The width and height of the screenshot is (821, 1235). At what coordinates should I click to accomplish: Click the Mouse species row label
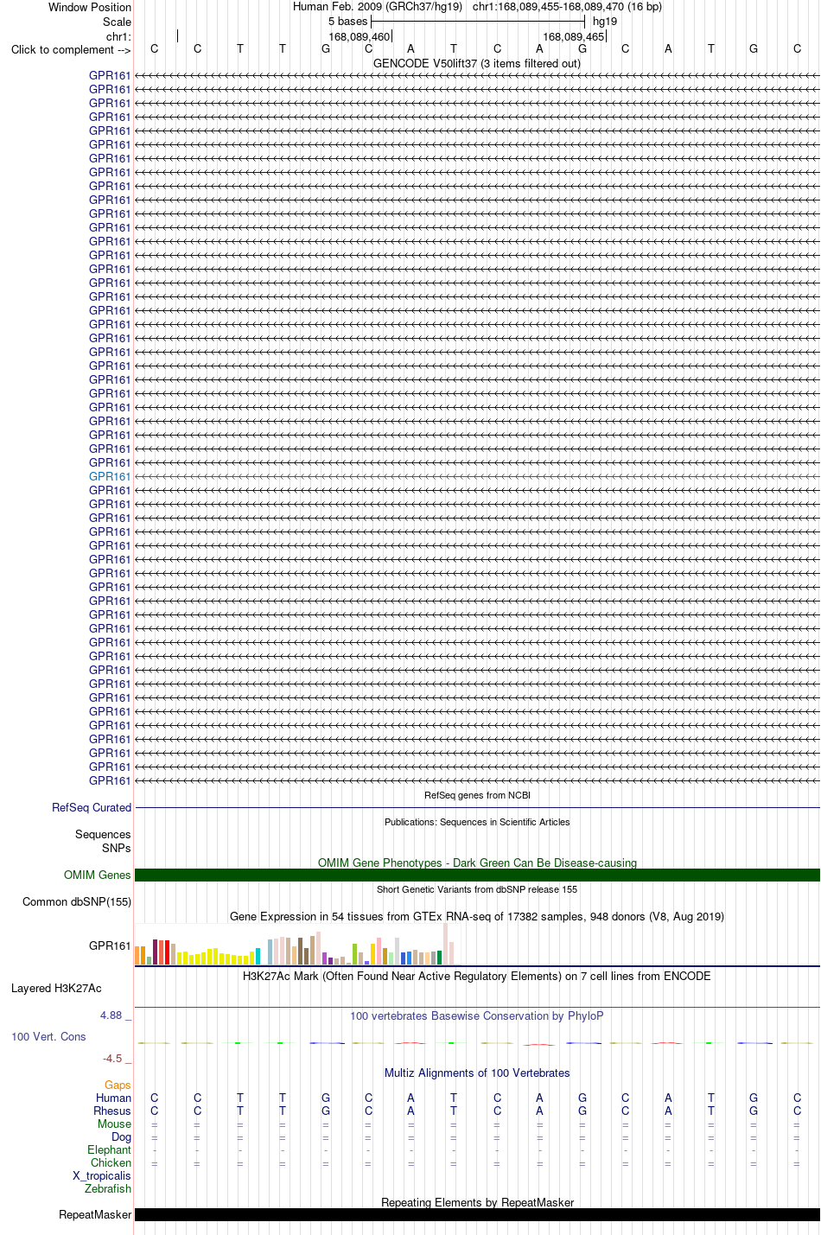click(x=115, y=1124)
